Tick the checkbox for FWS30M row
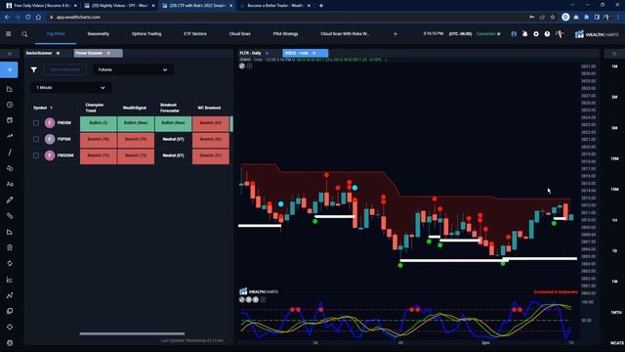 36,155
